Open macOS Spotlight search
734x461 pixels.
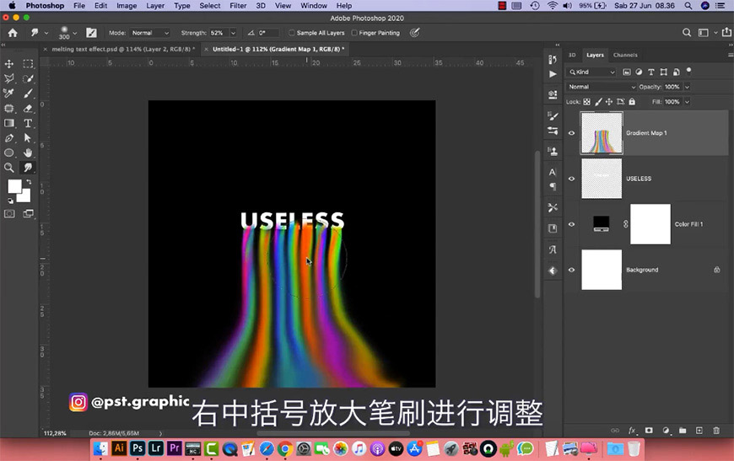(688, 6)
